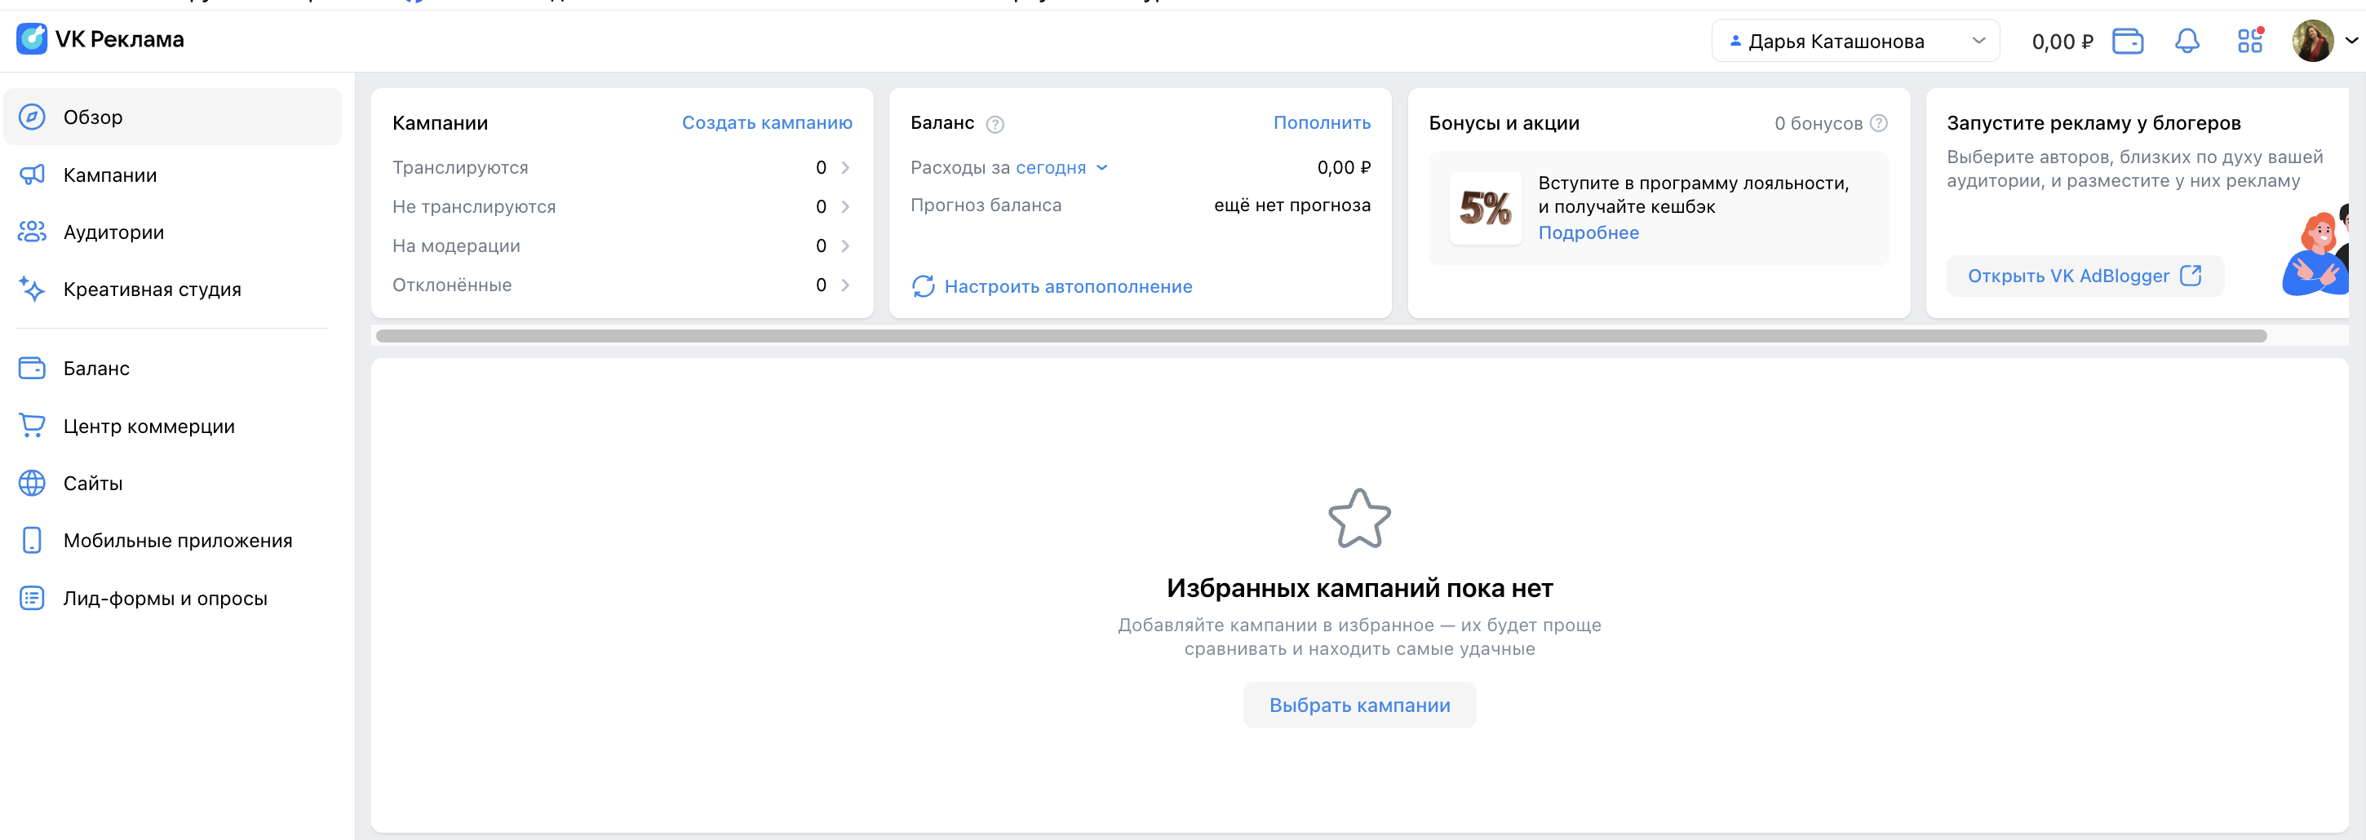This screenshot has width=2366, height=840.
Task: Click the На модерации label
Action: [457, 246]
